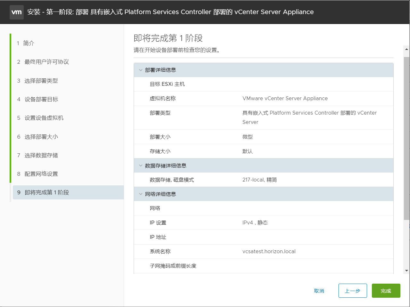Click the green 完成 finish button
Viewport: 410px width, 307px height.
pos(386,291)
